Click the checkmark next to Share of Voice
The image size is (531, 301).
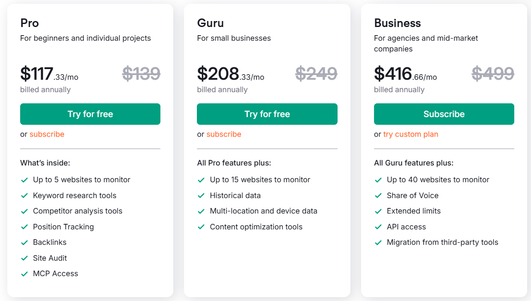(x=378, y=195)
